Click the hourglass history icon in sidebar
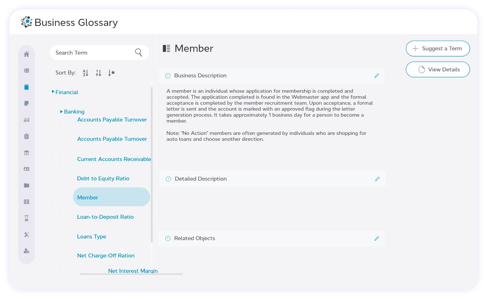This screenshot has width=487, height=299. click(26, 218)
